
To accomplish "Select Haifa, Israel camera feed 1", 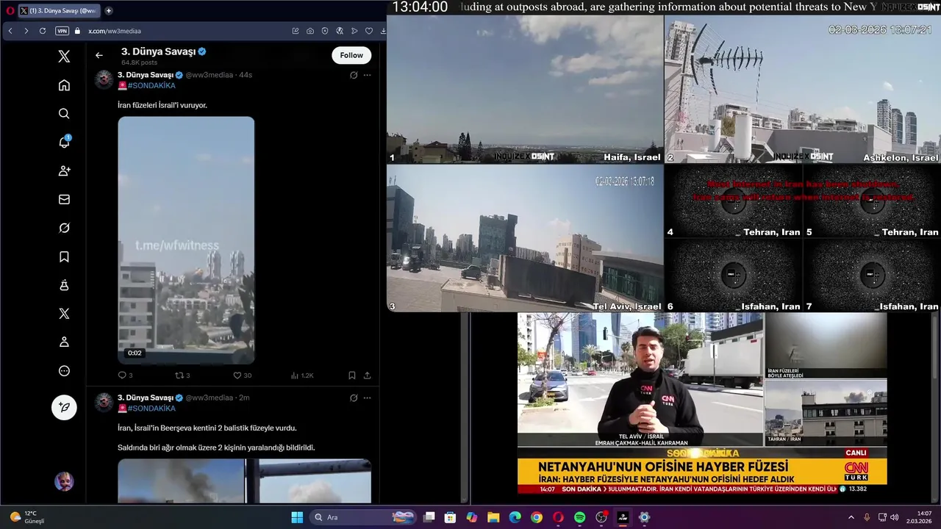I will click(x=525, y=89).
